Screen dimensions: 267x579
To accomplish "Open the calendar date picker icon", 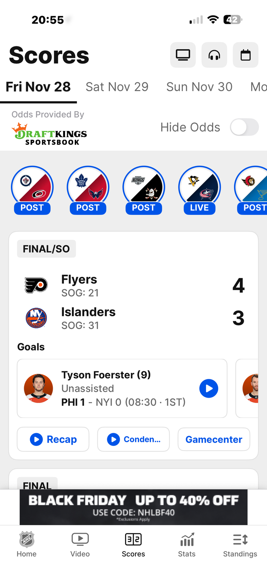I will click(245, 55).
